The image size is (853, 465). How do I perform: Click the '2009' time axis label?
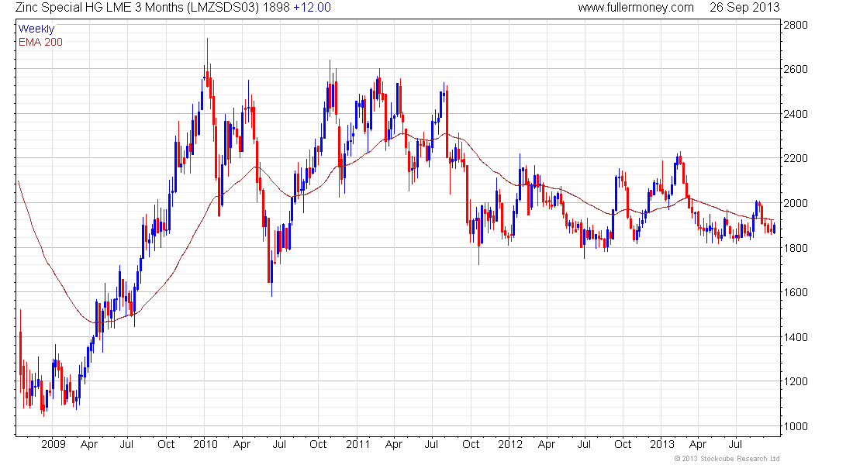(54, 444)
